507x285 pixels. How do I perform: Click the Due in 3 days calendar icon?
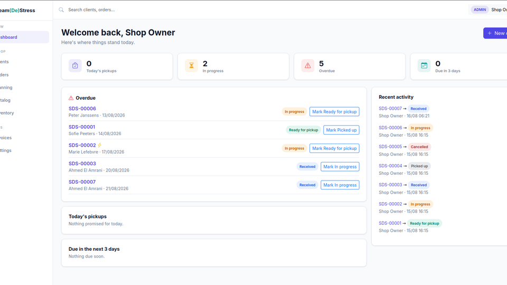point(424,65)
